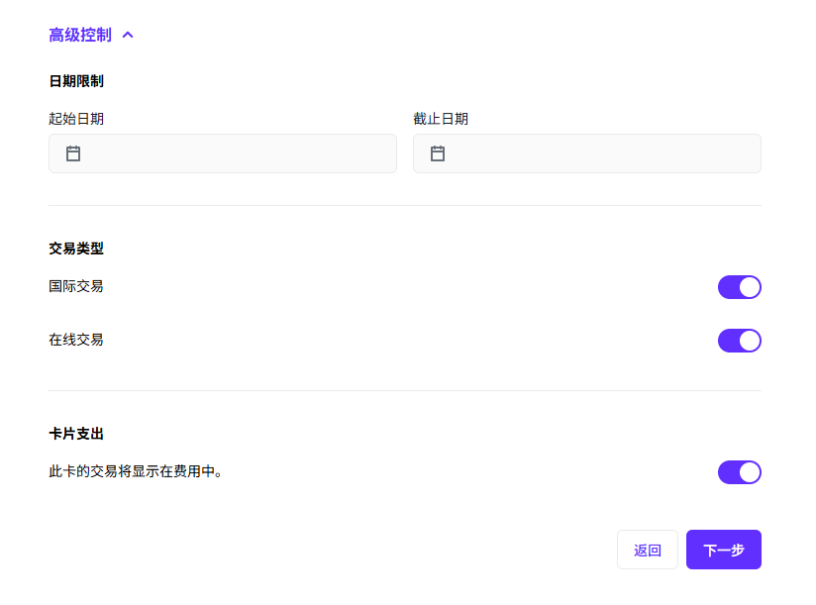Screen dimensions: 816x605
Task: Select the 国际交易 label text
Action: click(76, 287)
